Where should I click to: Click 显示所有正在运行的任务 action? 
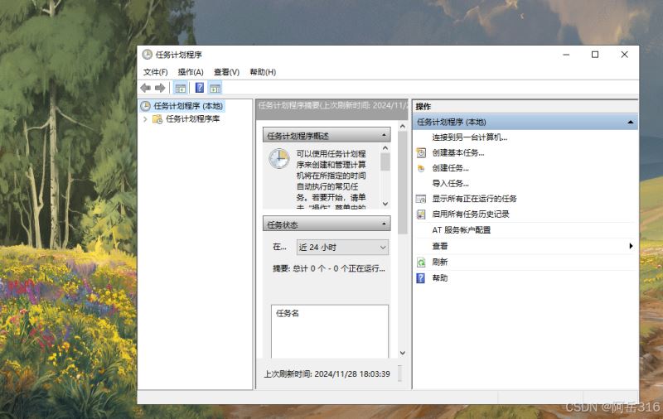[x=474, y=199]
